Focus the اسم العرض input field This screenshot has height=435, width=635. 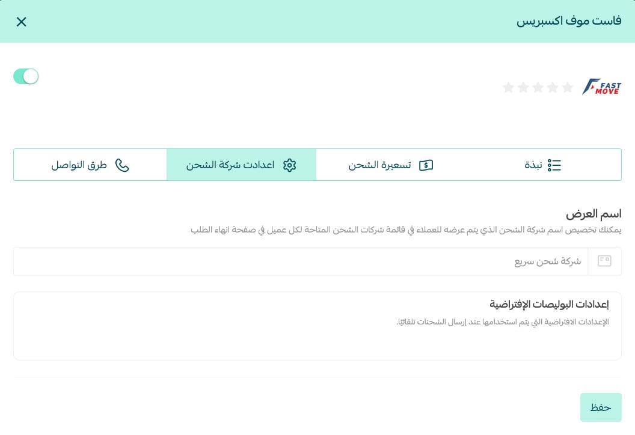tap(301, 261)
